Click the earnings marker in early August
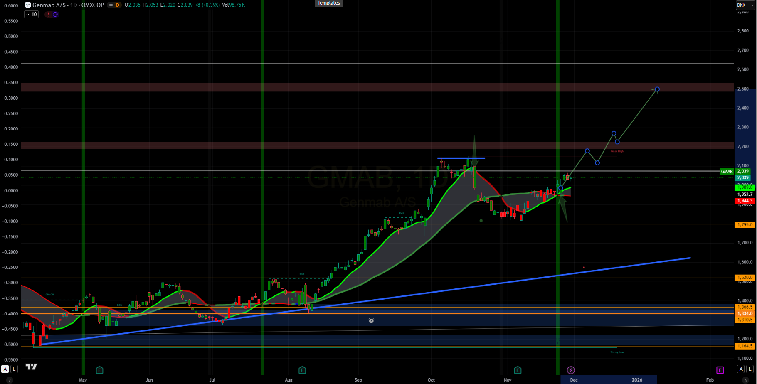This screenshot has width=757, height=384. (x=302, y=370)
